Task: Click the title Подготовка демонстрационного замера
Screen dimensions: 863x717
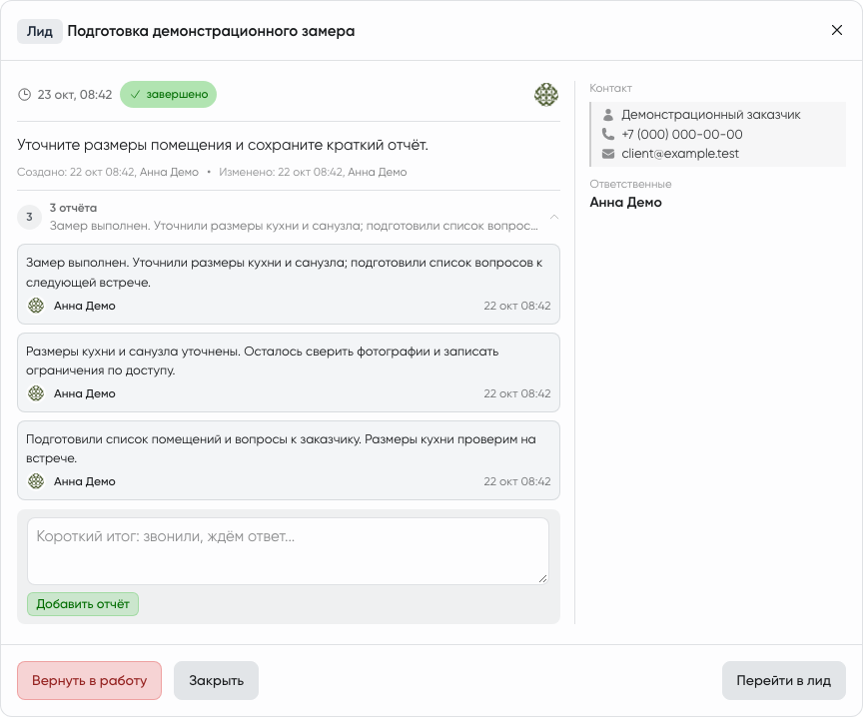Action: pos(211,31)
